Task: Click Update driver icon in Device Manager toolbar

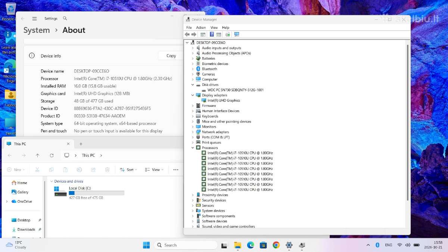Action: (227, 34)
